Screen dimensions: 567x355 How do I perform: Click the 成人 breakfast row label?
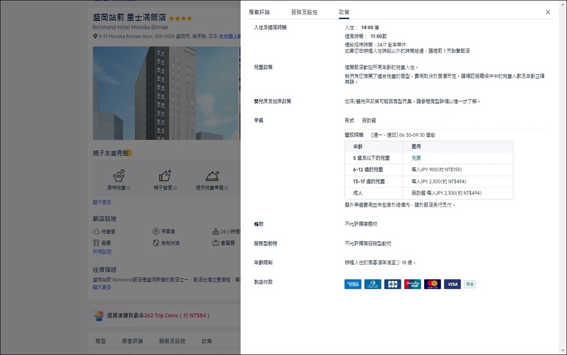(358, 193)
